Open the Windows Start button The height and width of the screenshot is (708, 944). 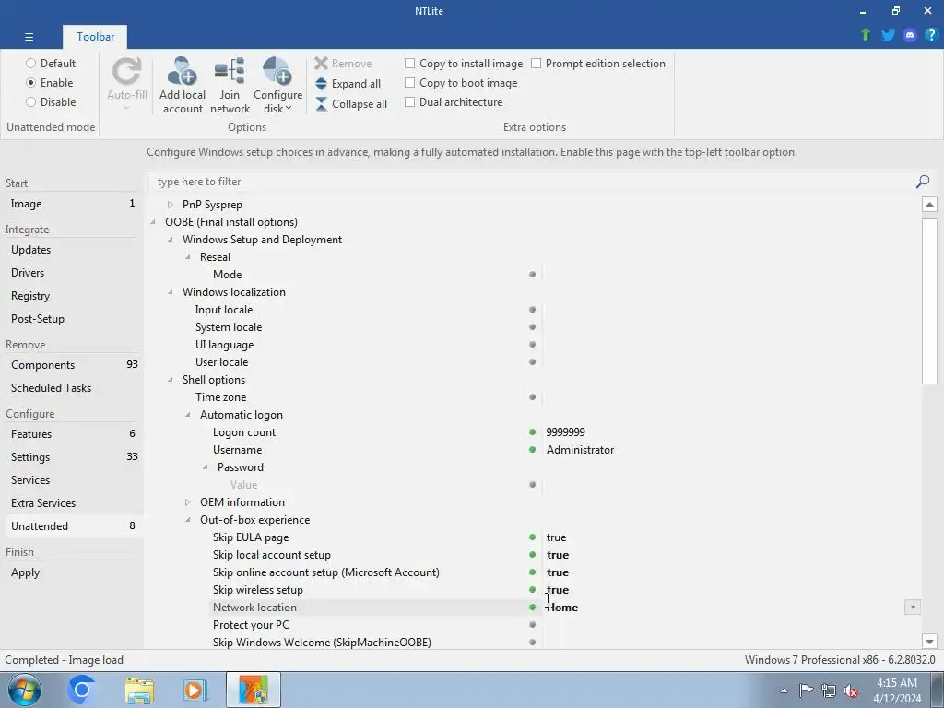(x=25, y=690)
